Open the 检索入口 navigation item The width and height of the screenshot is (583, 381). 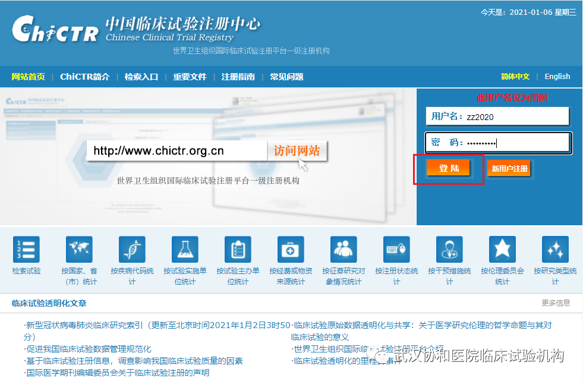(x=141, y=77)
